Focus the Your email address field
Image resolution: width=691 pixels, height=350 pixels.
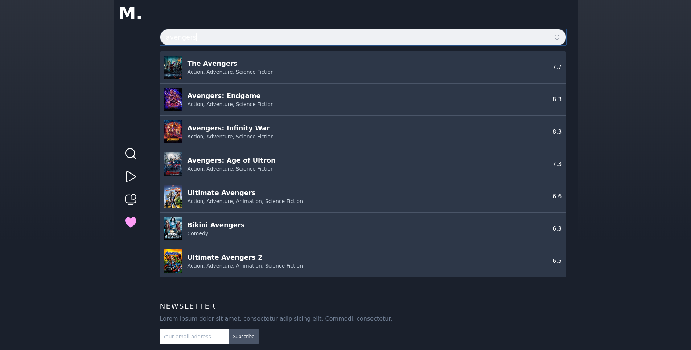194,337
